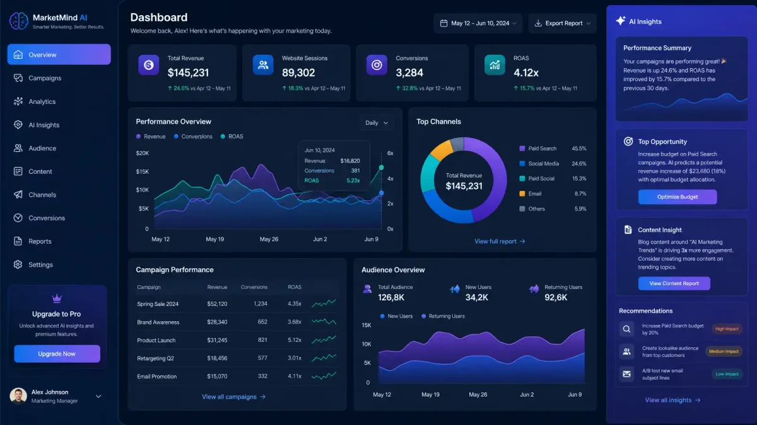Screen dimensions: 757x425
Task: Open the Content menu item
Action: click(59, 171)
